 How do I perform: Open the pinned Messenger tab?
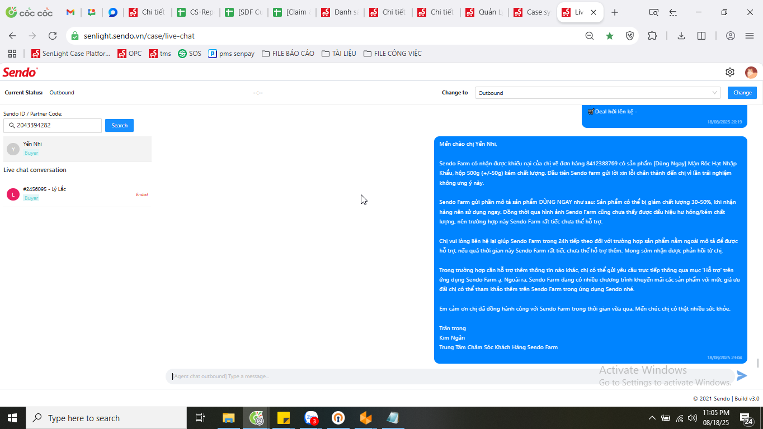click(112, 12)
